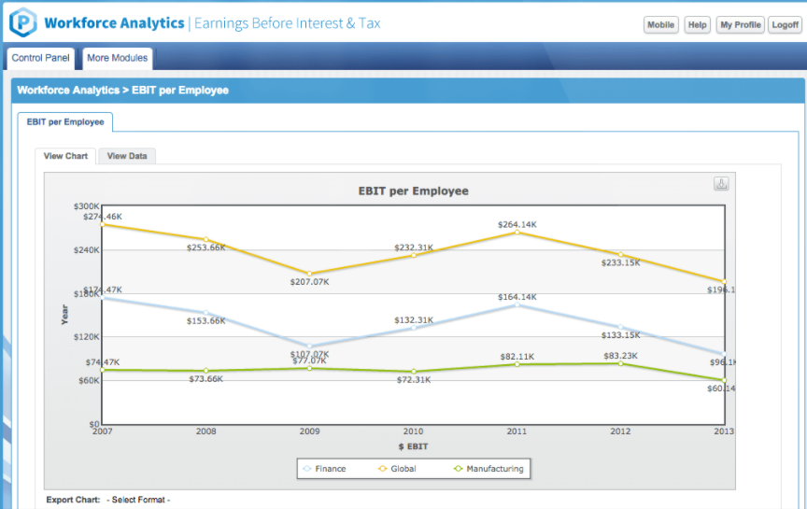Open the Export Chart Select Format dropdown
Viewport: 807px width, 509px height.
(140, 501)
